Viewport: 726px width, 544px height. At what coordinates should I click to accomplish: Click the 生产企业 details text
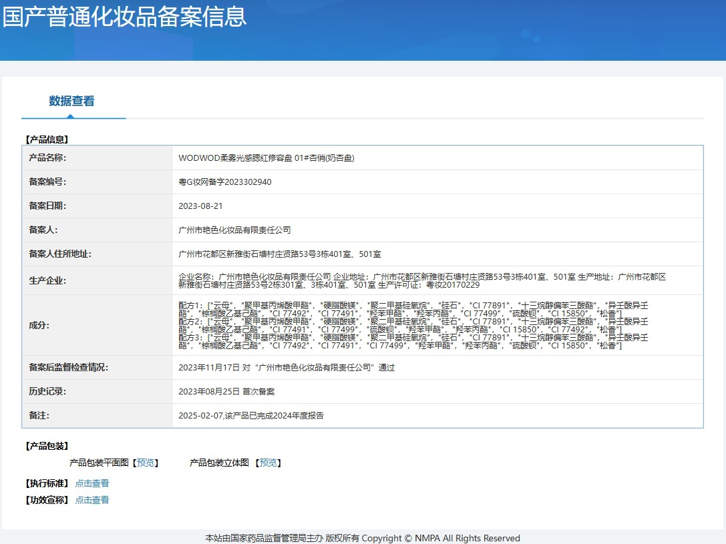(422, 281)
